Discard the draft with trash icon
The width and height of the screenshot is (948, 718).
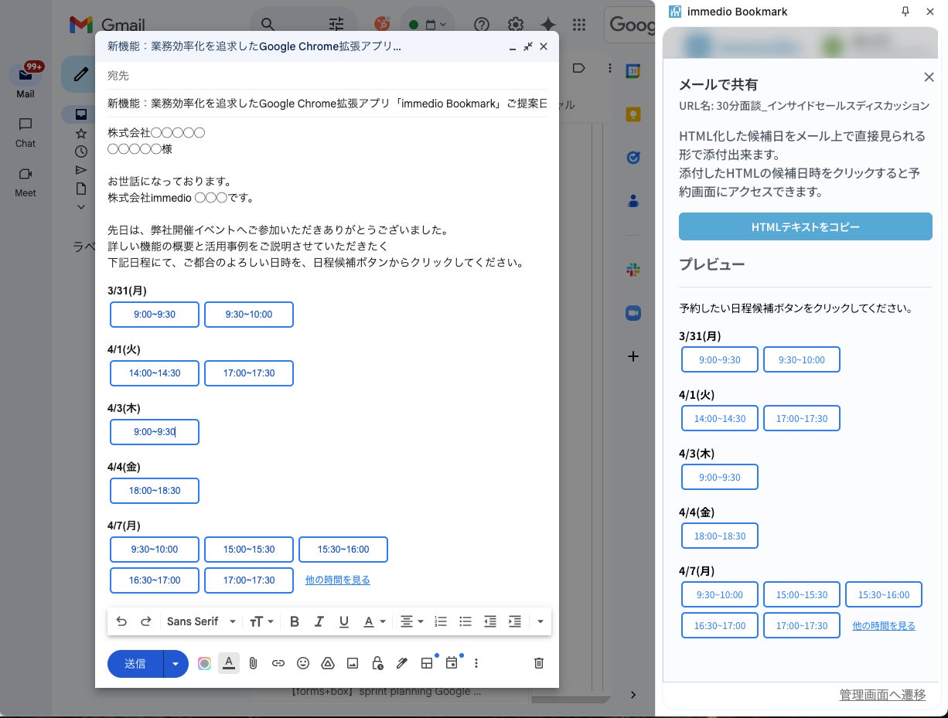[x=539, y=663]
